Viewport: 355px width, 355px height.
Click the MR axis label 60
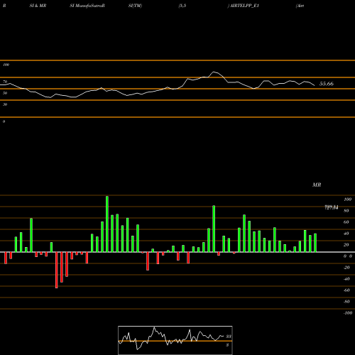tap(346, 222)
